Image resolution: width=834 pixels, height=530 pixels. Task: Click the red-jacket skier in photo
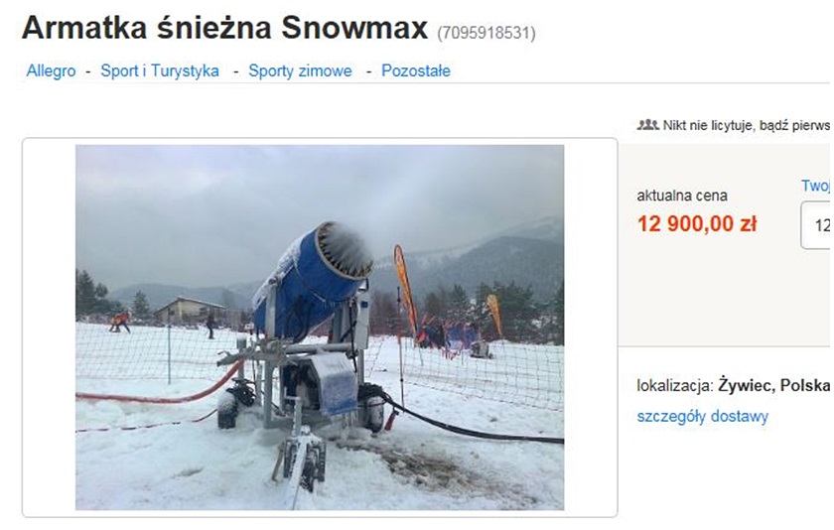[x=120, y=322]
